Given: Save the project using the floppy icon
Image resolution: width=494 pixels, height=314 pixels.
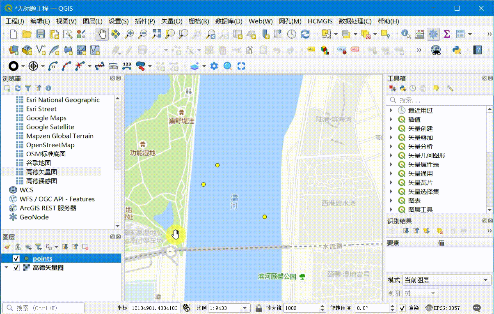Looking at the screenshot, I should [41, 34].
